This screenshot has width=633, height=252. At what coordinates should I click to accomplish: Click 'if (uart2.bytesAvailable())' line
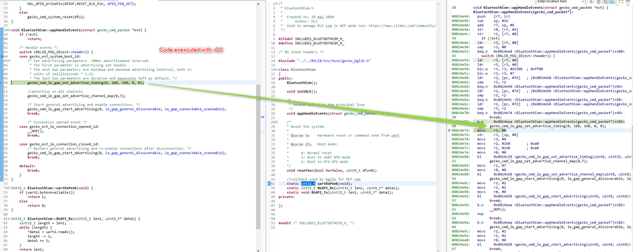pos(48,192)
